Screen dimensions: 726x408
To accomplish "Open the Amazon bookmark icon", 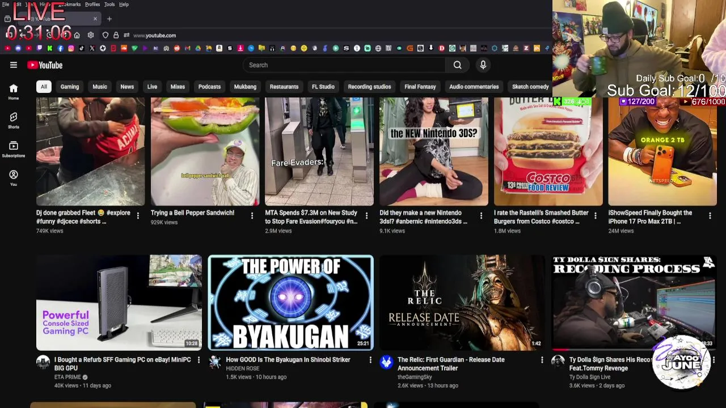I will 219,48.
